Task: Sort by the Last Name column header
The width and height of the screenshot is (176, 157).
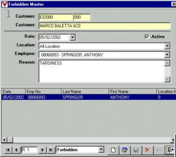Action: [85, 92]
